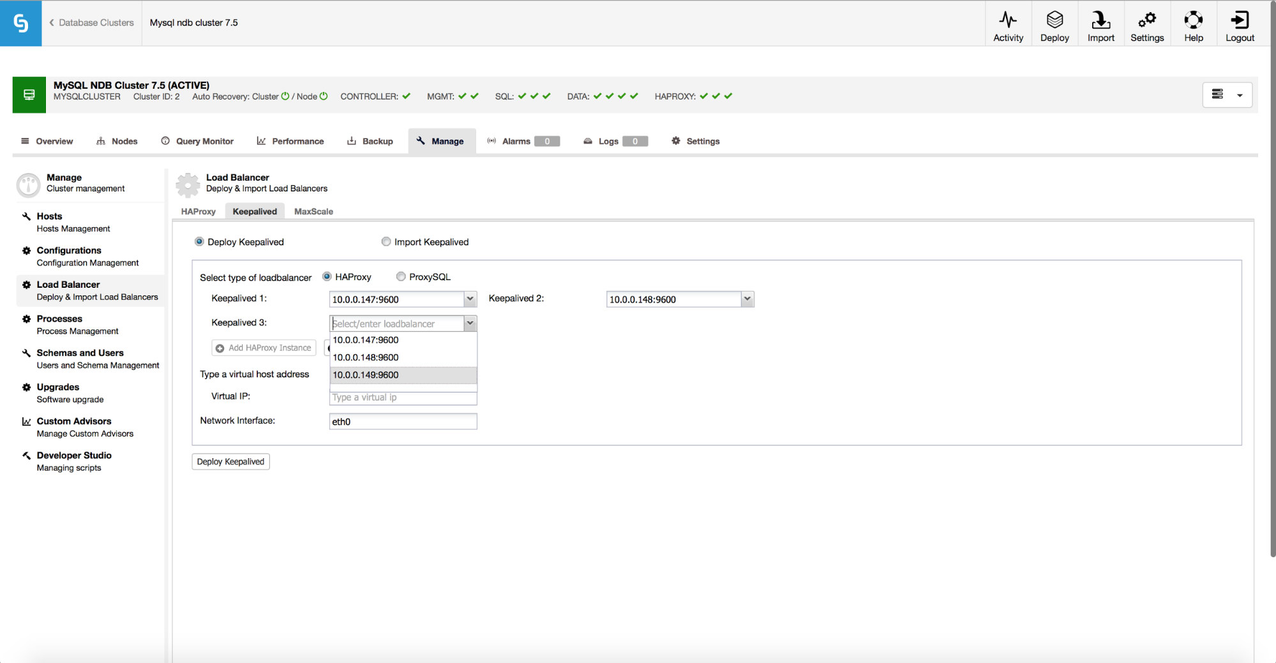
Task: Open the Nodes tab
Action: (x=117, y=141)
